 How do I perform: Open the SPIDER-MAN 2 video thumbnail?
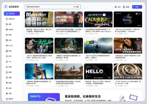tap(69, 46)
